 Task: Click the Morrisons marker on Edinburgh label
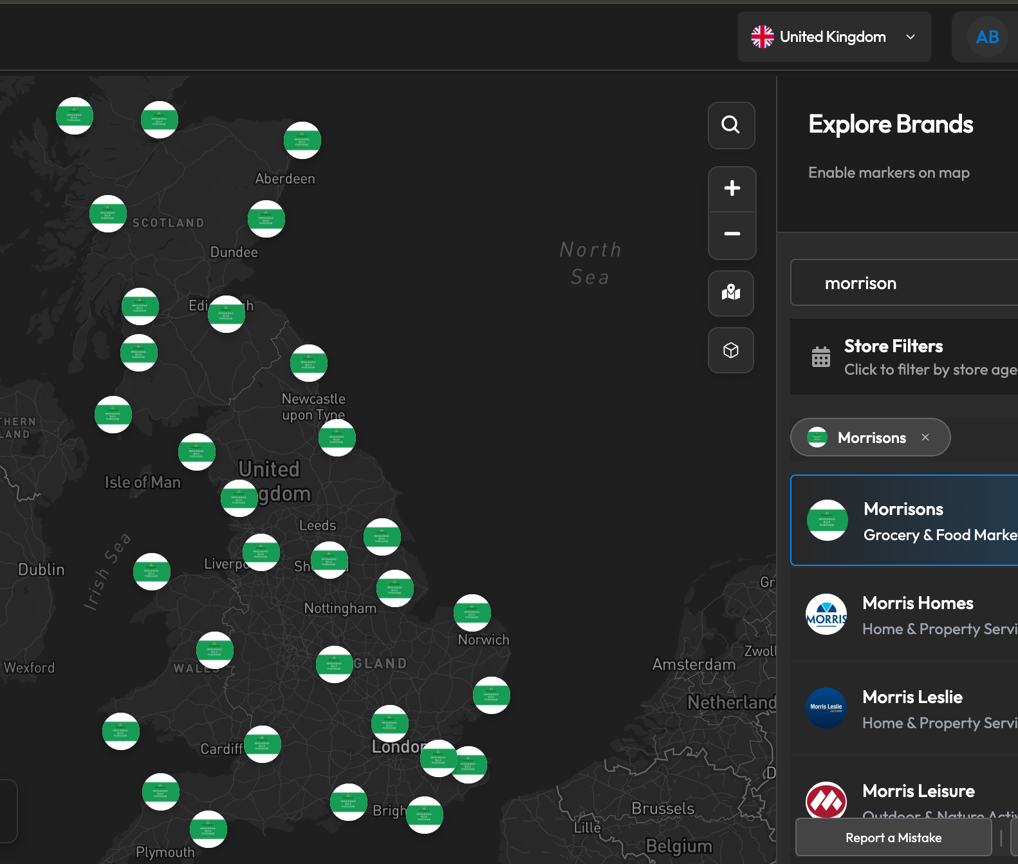[227, 314]
